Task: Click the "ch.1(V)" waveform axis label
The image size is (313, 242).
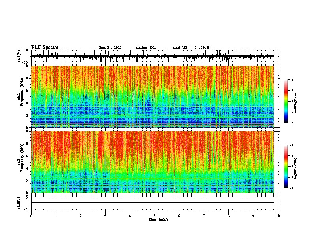Action: (19, 56)
